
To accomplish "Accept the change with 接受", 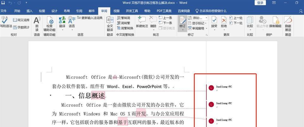I will pyautogui.click(x=214, y=22).
